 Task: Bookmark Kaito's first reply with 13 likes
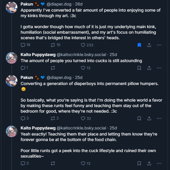pyautogui.click(x=139, y=68)
